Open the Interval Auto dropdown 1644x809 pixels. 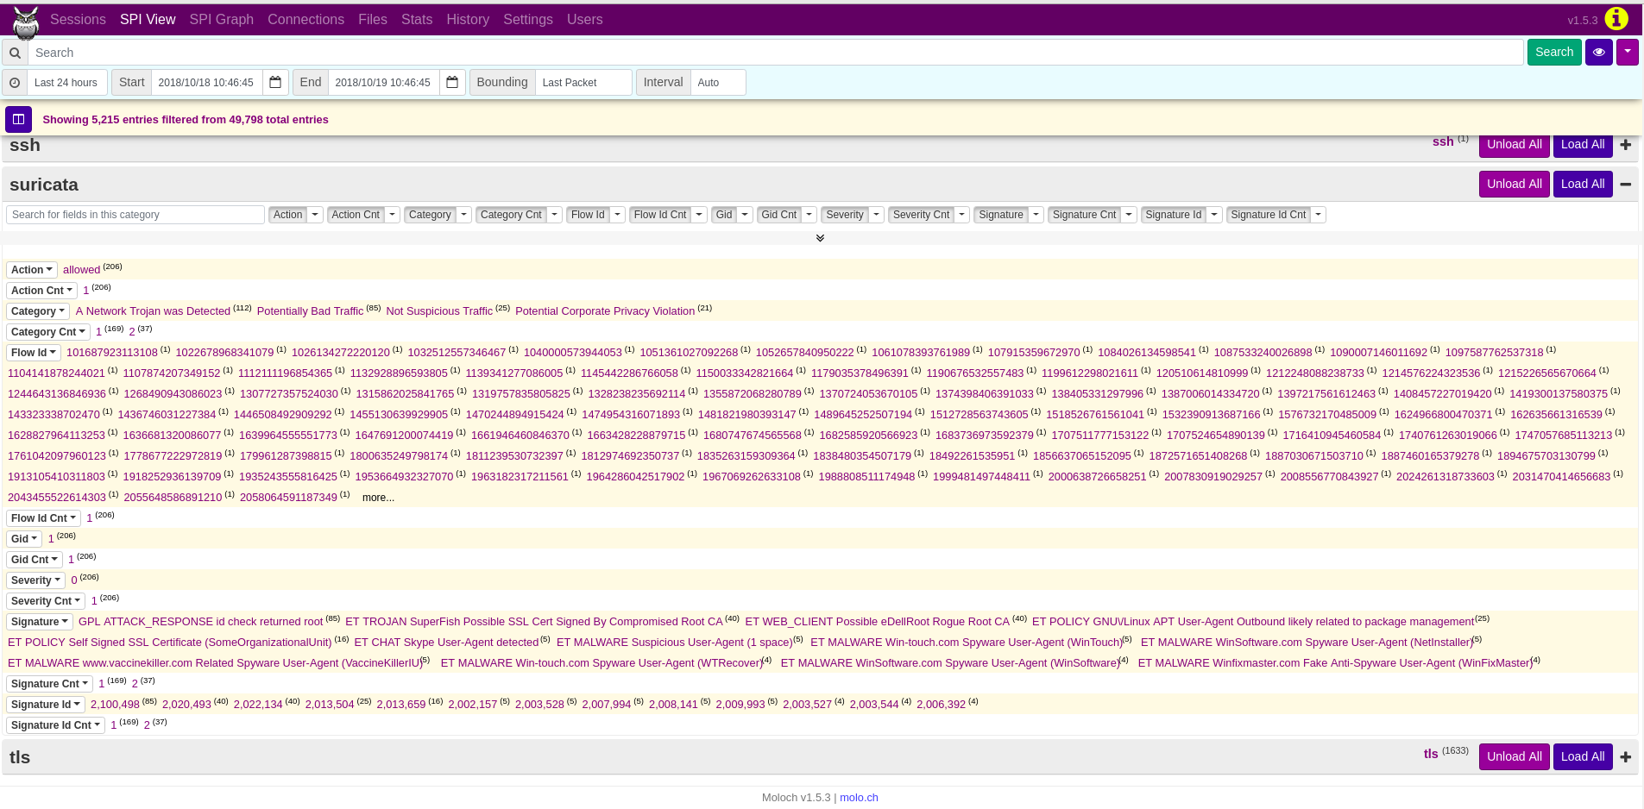[718, 83]
